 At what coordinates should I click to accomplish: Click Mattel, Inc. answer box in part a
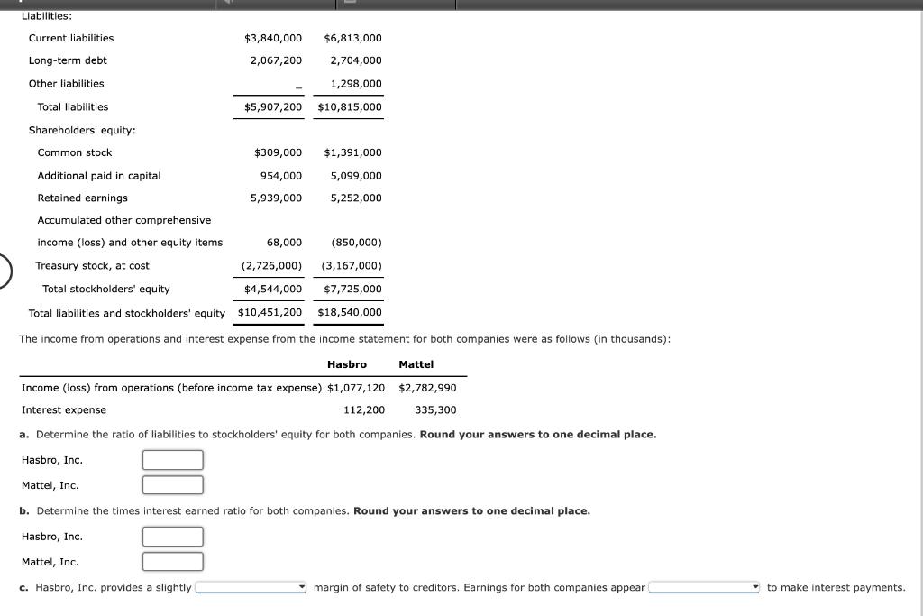172,484
